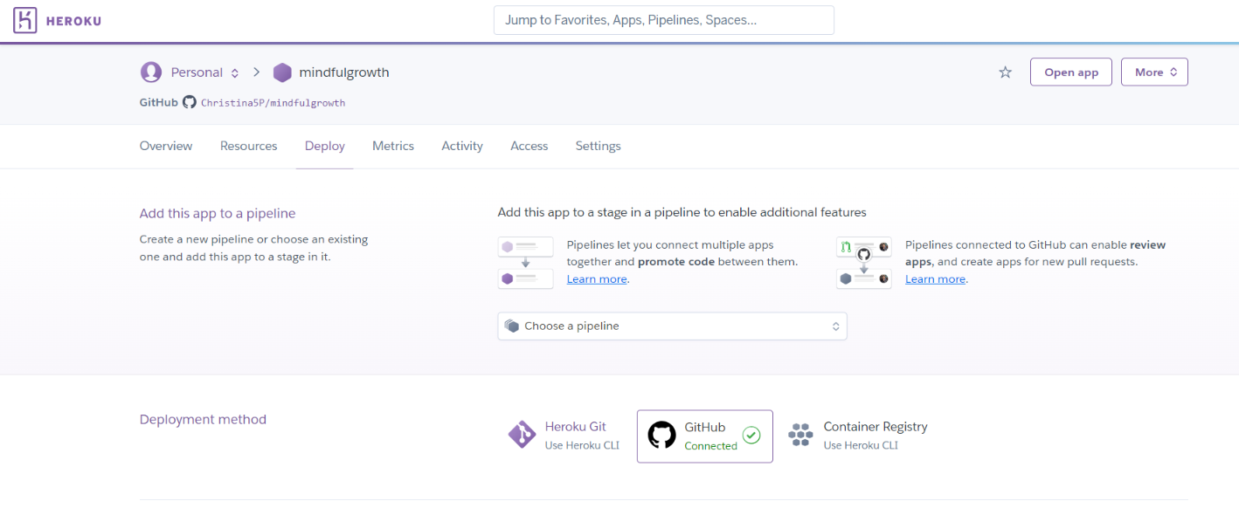This screenshot has height=508, width=1239.
Task: Select Heroku Git deployment method
Action: click(x=564, y=436)
